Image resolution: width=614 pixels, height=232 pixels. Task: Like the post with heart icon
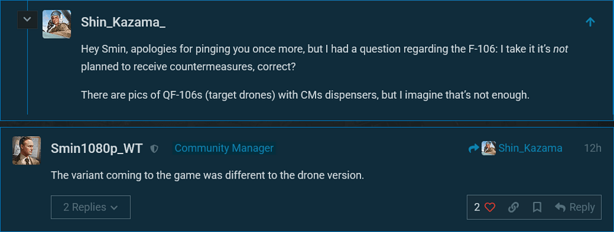pos(490,207)
